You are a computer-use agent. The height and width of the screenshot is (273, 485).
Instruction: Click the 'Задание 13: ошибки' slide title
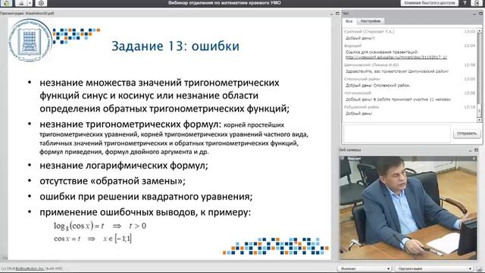tap(175, 45)
